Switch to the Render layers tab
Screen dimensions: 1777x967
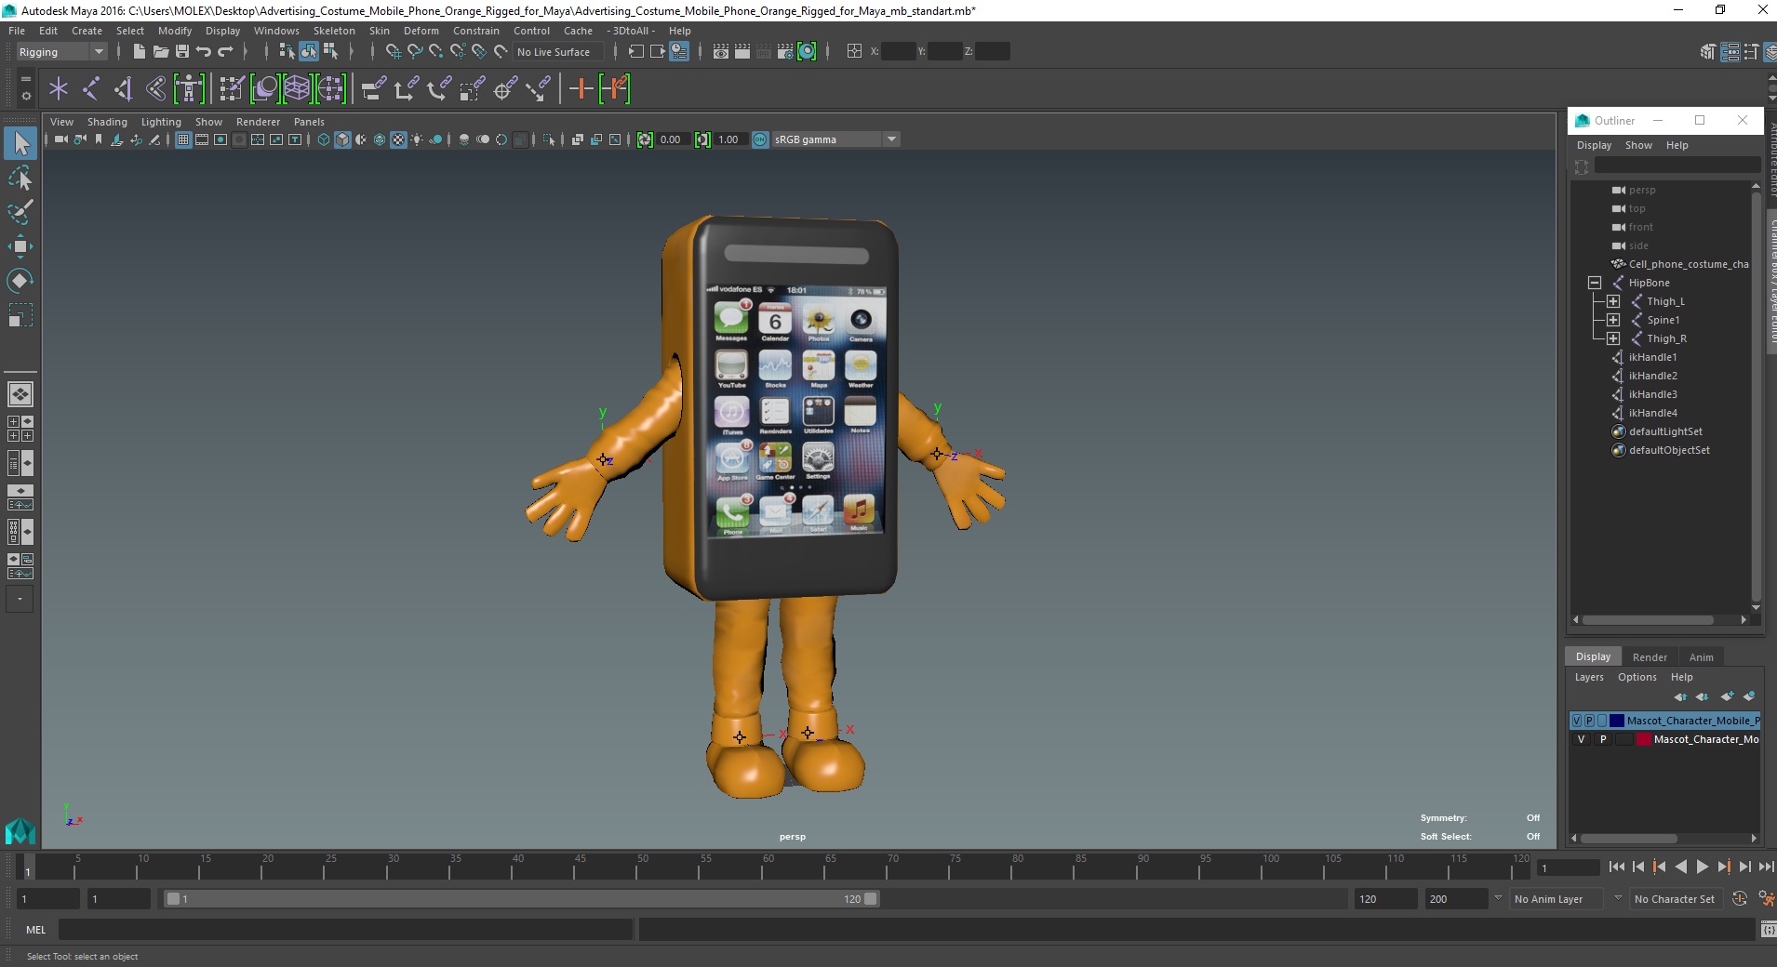click(1650, 657)
